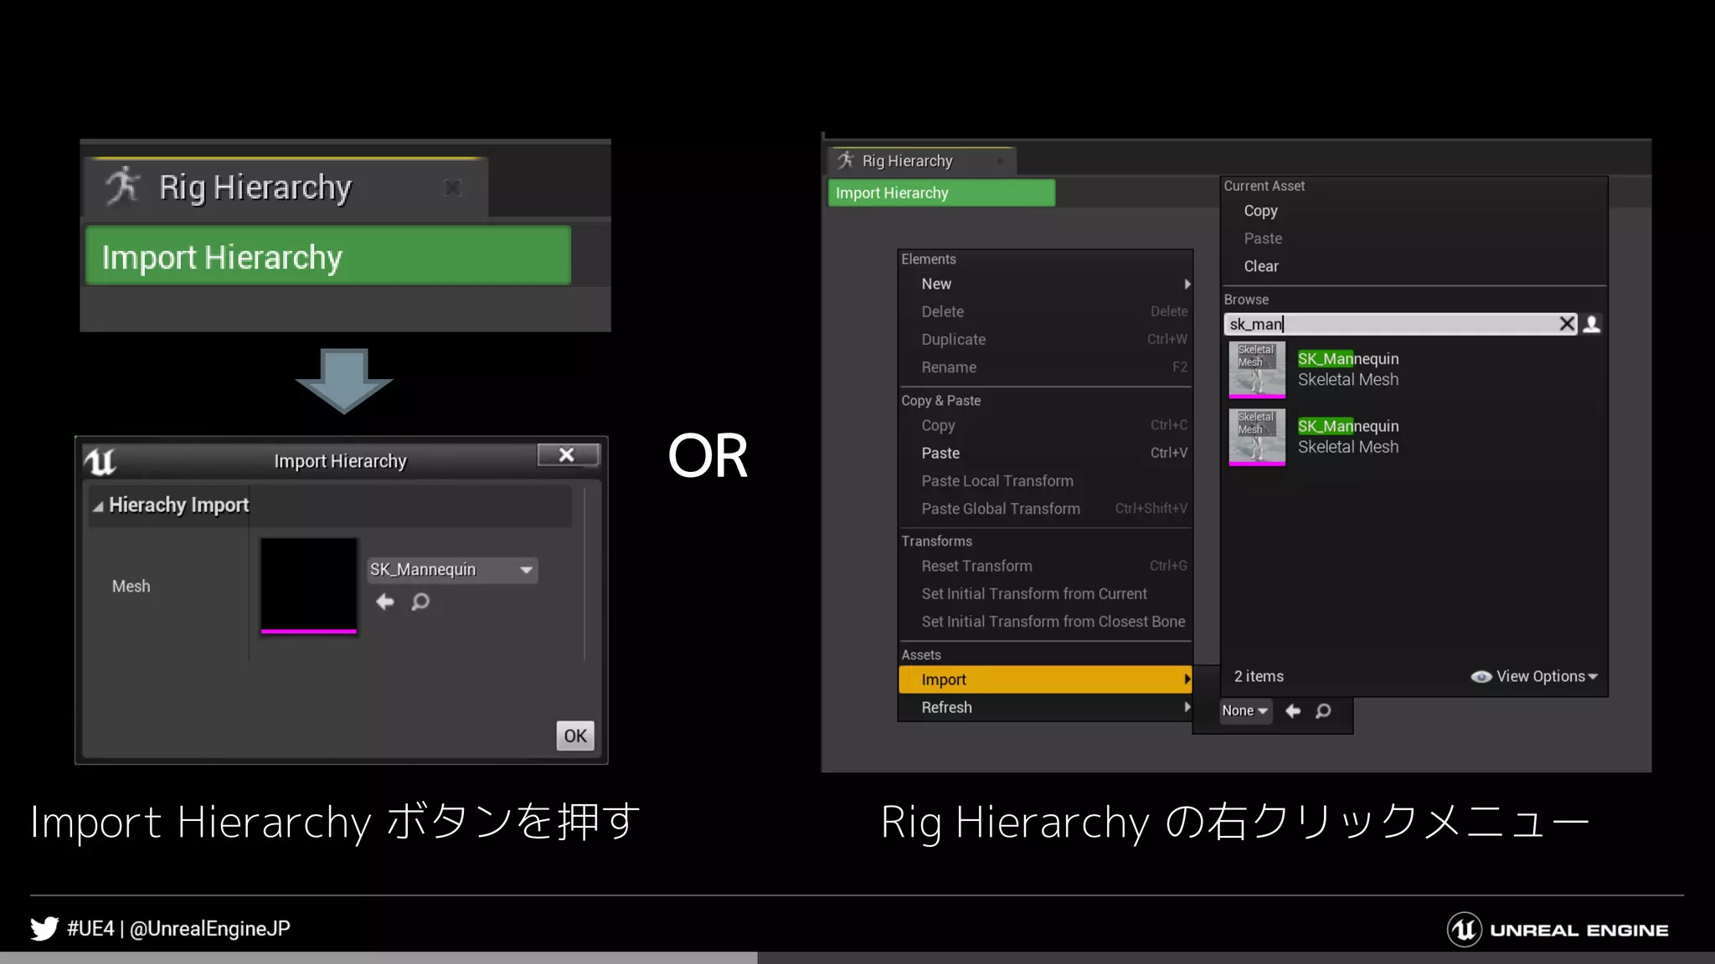1715x964 pixels.
Task: Click the user filter icon next to search
Action: pyautogui.click(x=1592, y=324)
